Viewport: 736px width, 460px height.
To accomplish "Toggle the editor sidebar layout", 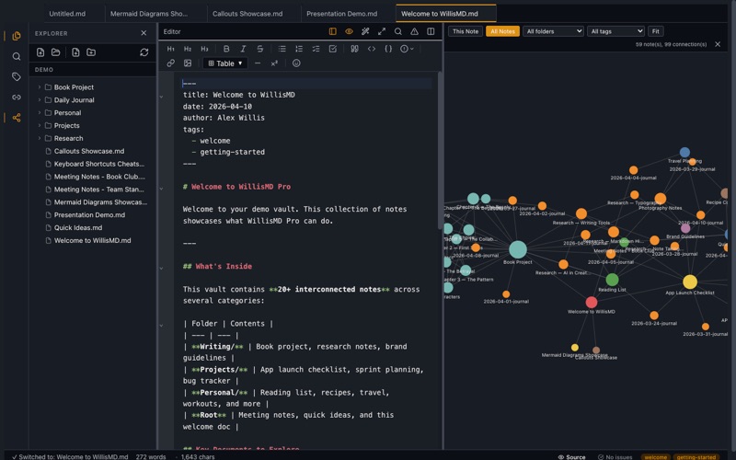I will 332,31.
